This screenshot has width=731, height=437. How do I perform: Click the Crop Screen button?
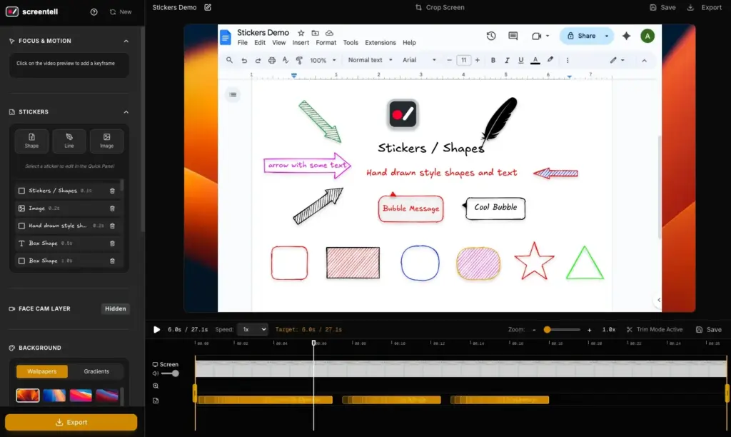440,7
